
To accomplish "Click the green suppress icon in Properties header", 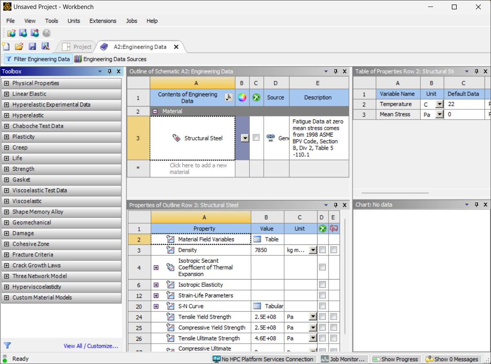I will (322, 229).
